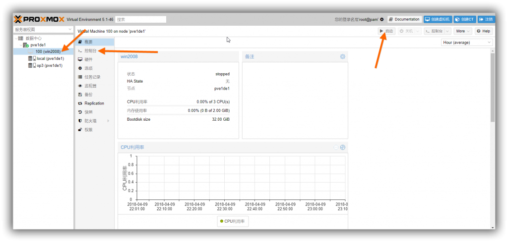Click the local storage icon
The height and width of the screenshot is (242, 508).
pyautogui.click(x=32, y=58)
